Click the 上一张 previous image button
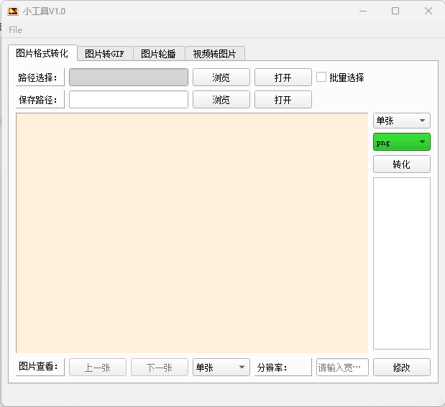Screen dimensions: 445x407 click(98, 368)
